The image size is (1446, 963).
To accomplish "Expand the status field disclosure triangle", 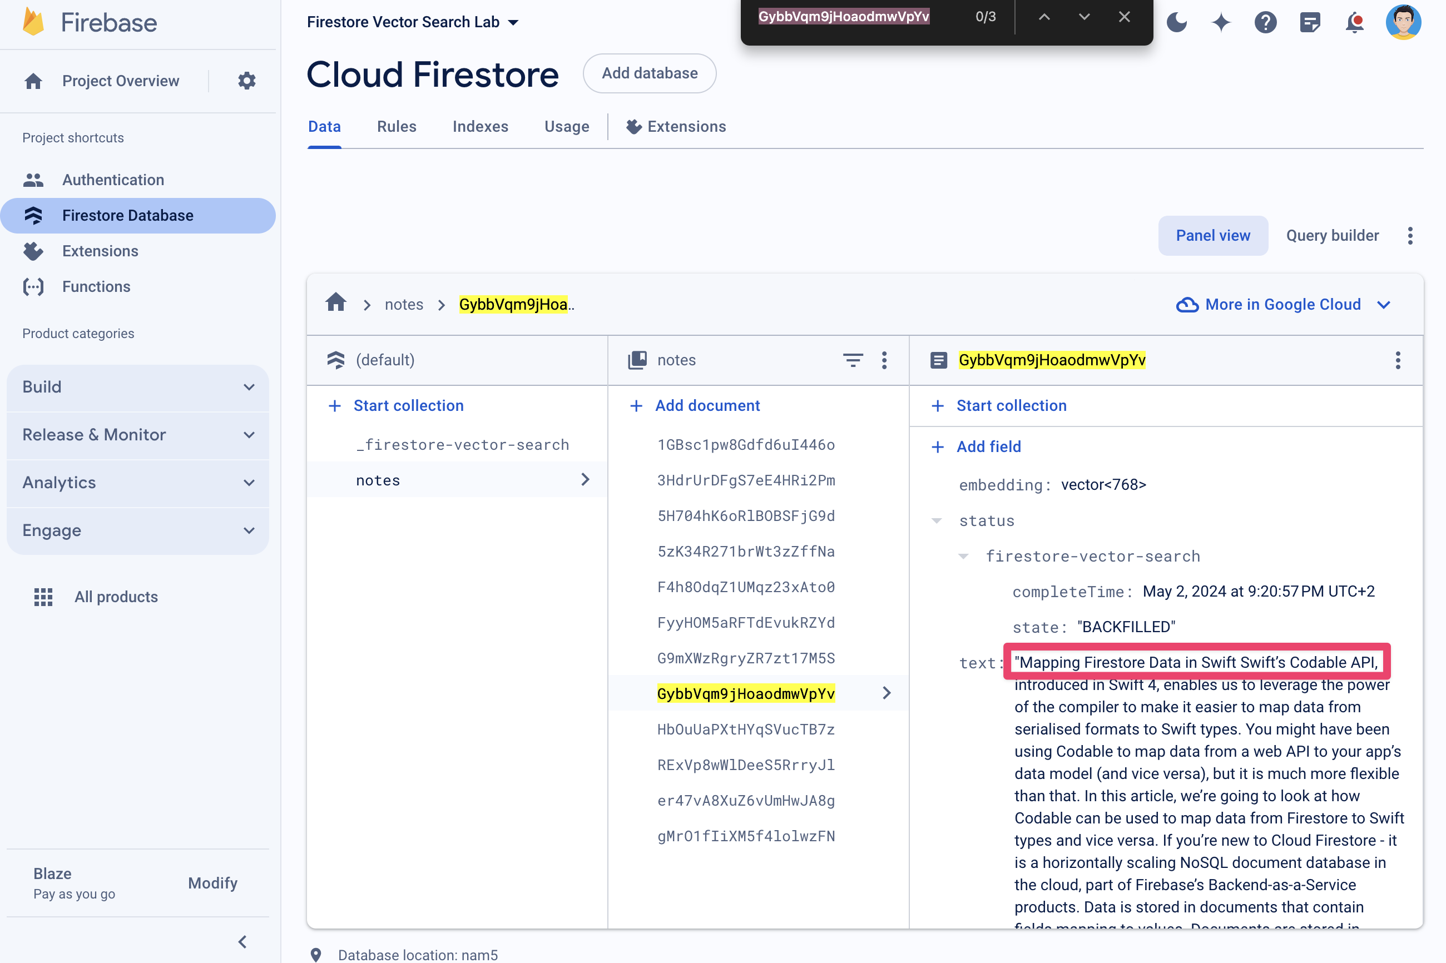I will tap(935, 520).
